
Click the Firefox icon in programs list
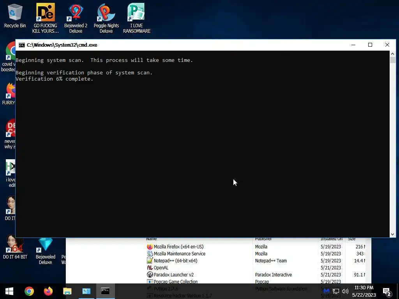tap(150, 246)
